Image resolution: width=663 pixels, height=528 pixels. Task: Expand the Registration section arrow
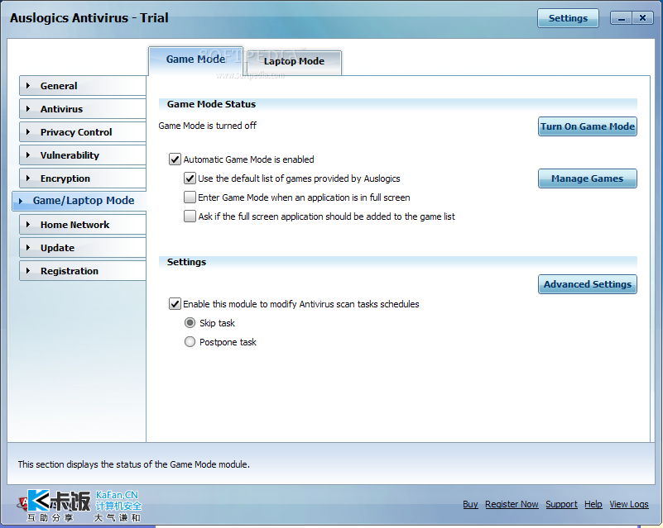(28, 271)
